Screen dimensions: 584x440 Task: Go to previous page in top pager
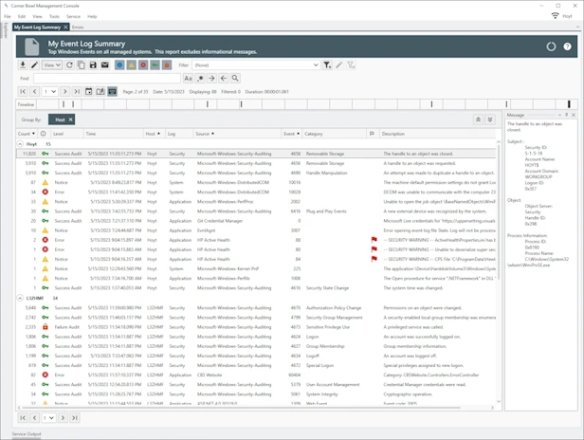point(35,92)
